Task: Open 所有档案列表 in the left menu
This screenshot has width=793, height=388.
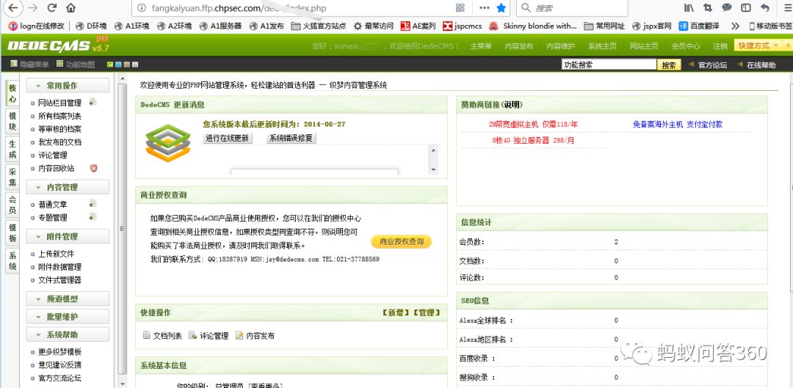Action: tap(59, 116)
